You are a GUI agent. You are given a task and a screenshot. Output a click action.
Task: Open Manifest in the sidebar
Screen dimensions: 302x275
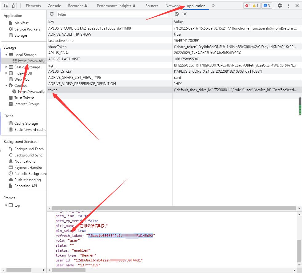coord(22,23)
